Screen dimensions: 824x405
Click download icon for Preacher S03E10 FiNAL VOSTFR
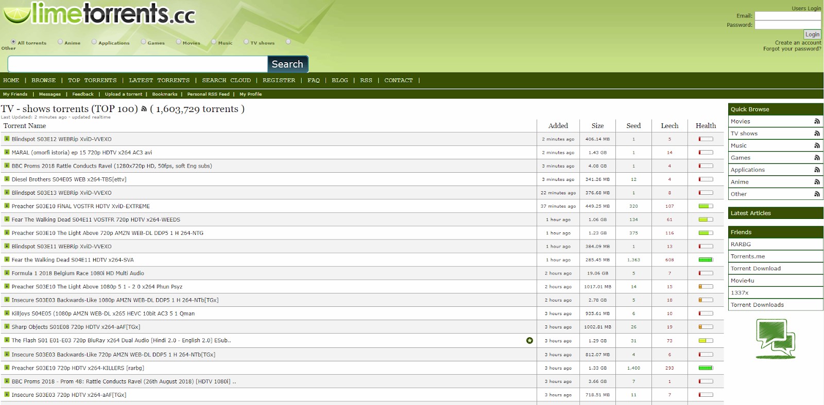[7, 206]
